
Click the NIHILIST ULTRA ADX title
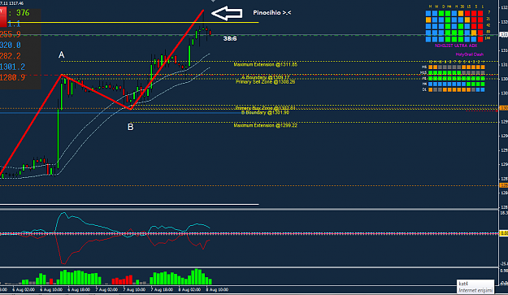coord(456,46)
